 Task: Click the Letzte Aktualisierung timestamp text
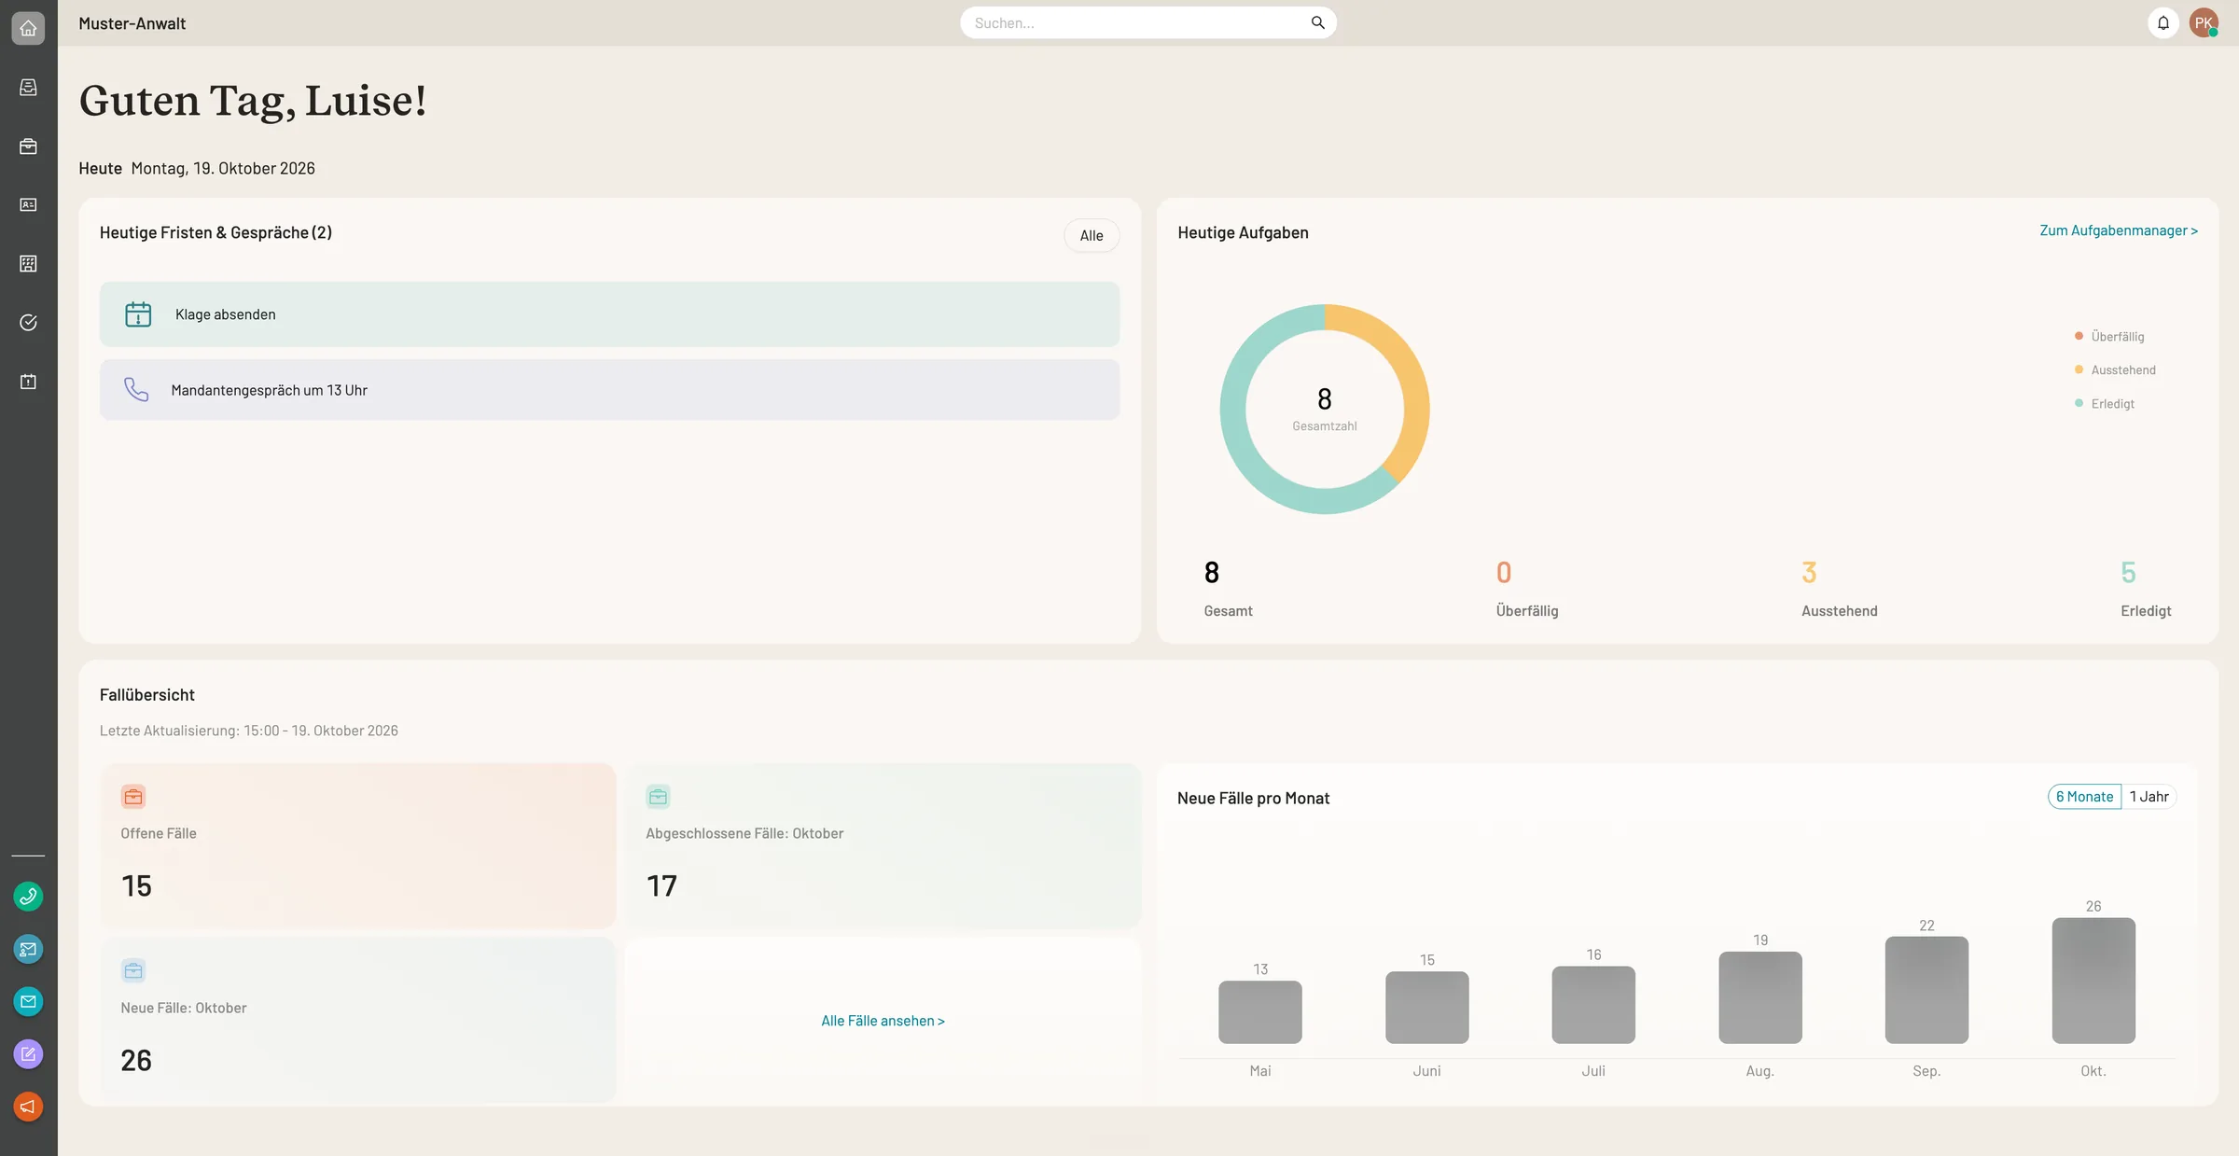coord(249,731)
